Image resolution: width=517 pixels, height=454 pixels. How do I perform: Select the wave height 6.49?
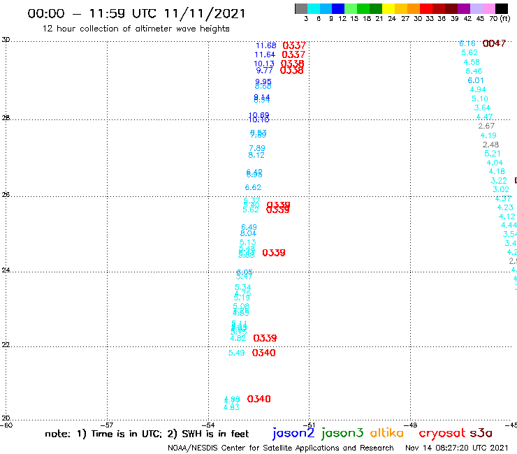tap(249, 227)
